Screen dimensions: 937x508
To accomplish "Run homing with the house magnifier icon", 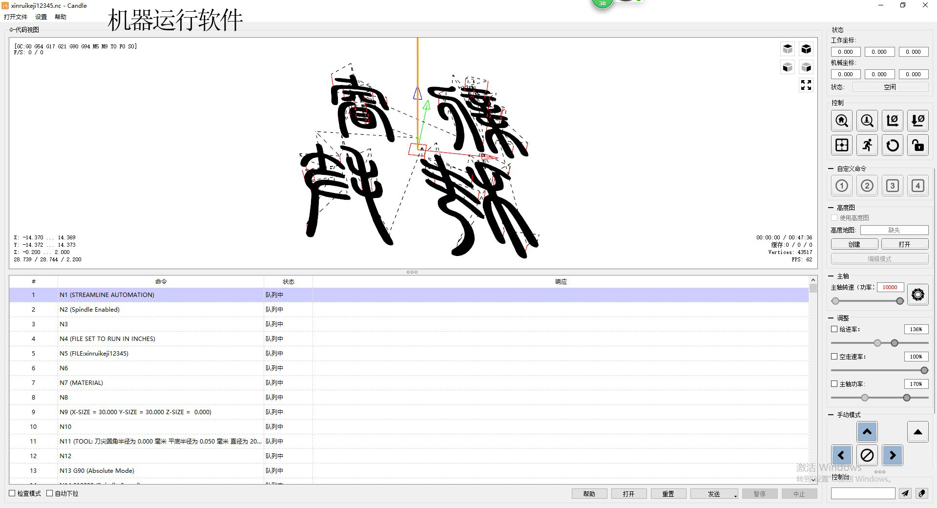I will (842, 121).
